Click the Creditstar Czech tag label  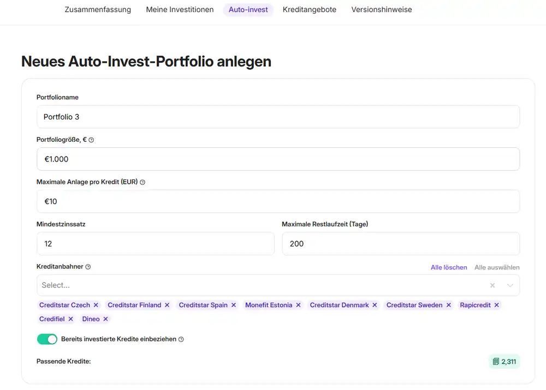point(64,305)
